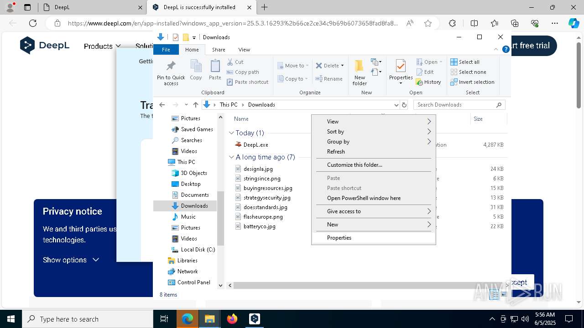The width and height of the screenshot is (584, 328).
Task: Click the Search Downloads field
Action: (459, 105)
